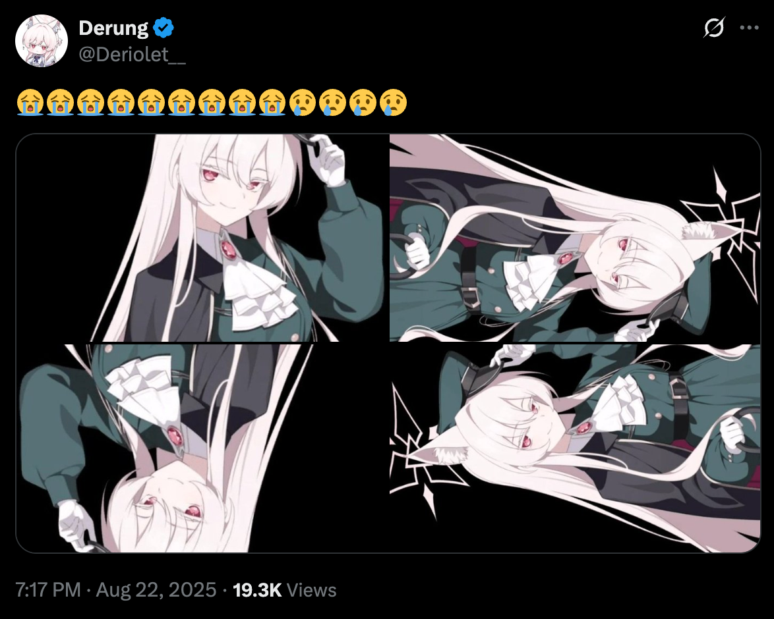Open the Grok slashed-circle icon

pyautogui.click(x=714, y=28)
